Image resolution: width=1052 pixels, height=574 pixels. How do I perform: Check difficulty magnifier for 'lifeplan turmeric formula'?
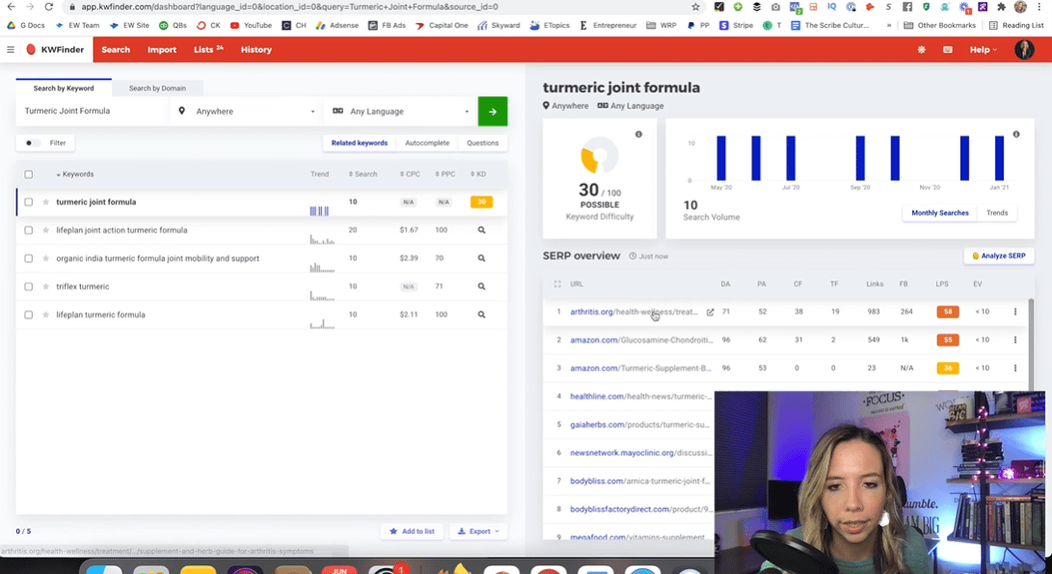click(481, 314)
